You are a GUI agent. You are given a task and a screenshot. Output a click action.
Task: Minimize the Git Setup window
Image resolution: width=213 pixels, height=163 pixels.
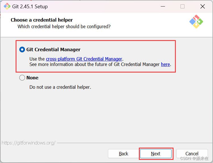click(163, 6)
